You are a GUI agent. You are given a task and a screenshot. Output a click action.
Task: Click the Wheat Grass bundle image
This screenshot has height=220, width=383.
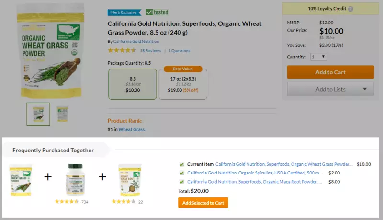(21, 180)
